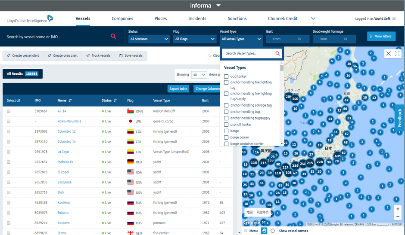Select the polygon draw tool below map

click(x=273, y=231)
